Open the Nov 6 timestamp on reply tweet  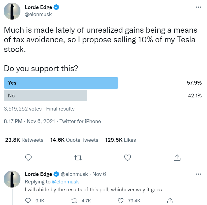(99, 174)
